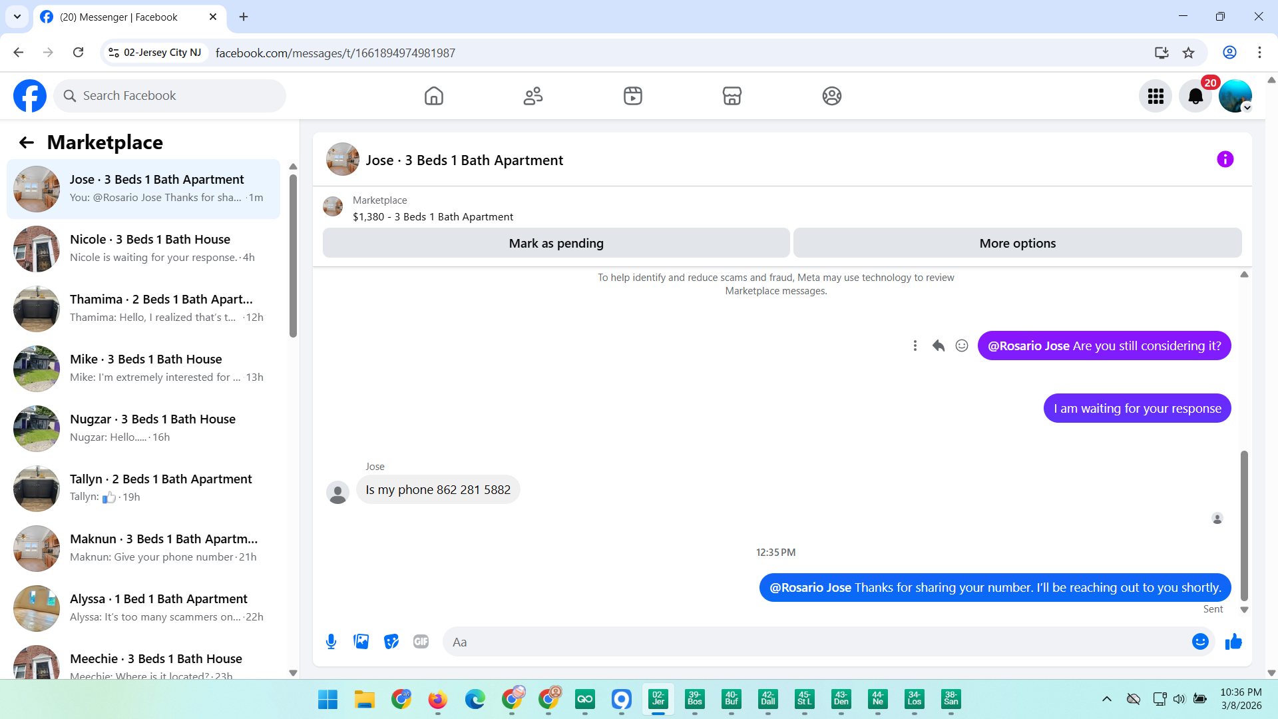Attach a photo using image icon
Screen dimensions: 1278x719
click(361, 642)
